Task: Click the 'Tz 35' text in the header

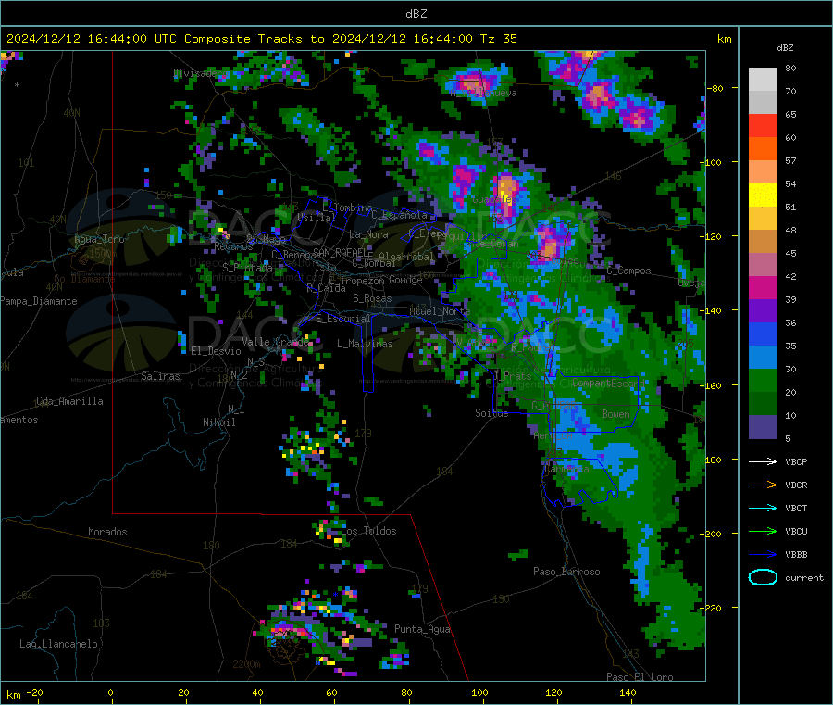Action: click(498, 39)
